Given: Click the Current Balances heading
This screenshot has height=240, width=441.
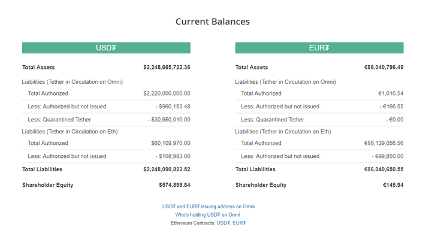Looking at the screenshot, I should [213, 22].
